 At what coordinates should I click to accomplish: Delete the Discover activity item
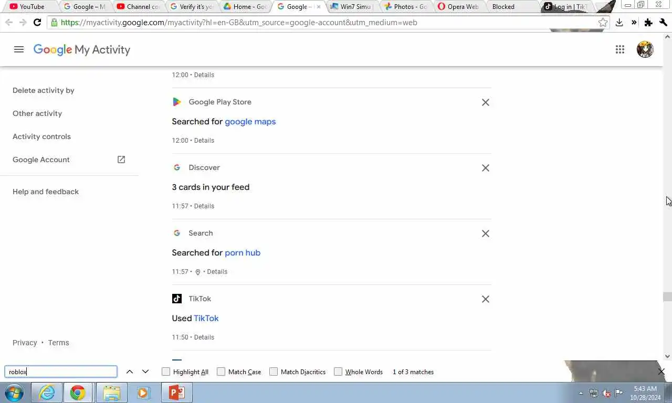tap(486, 168)
